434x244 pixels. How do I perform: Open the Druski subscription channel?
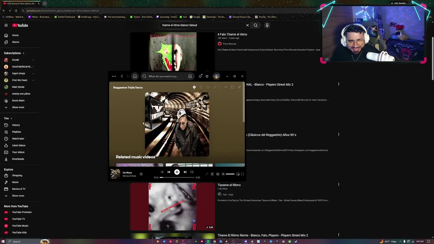click(15, 60)
